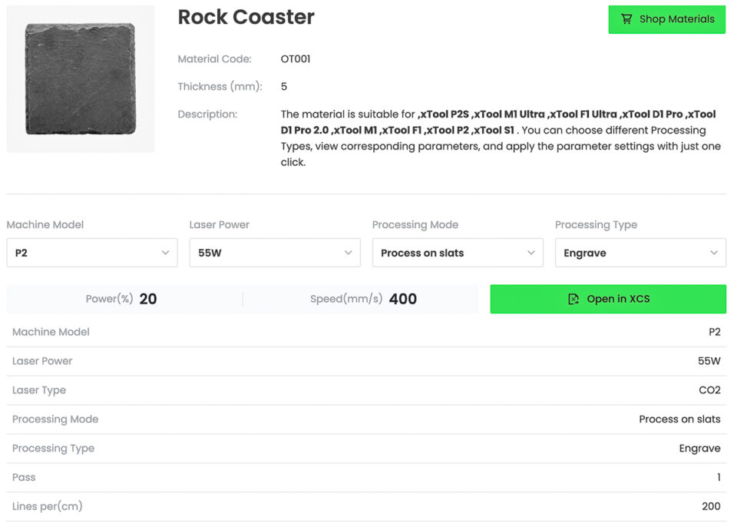Click the thickness value 5
737x527 pixels.
(284, 87)
